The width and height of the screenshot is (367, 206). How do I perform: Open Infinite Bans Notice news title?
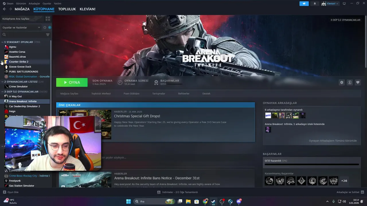pos(157,178)
